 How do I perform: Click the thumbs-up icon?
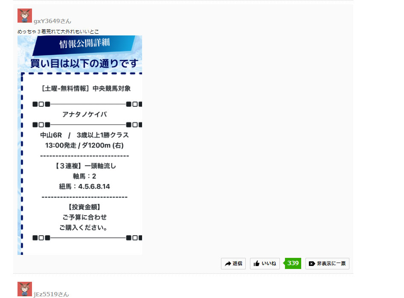pos(256,264)
